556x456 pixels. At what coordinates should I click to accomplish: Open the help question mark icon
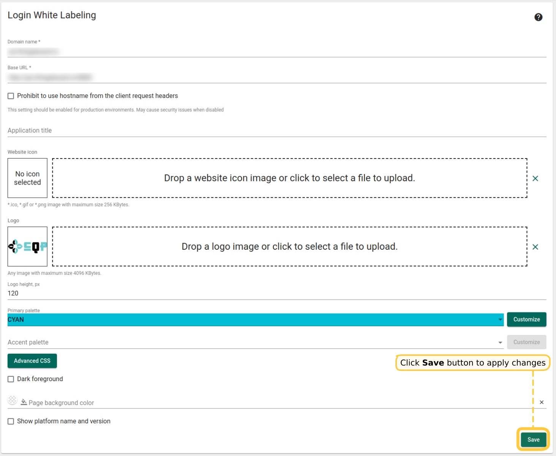coord(538,17)
